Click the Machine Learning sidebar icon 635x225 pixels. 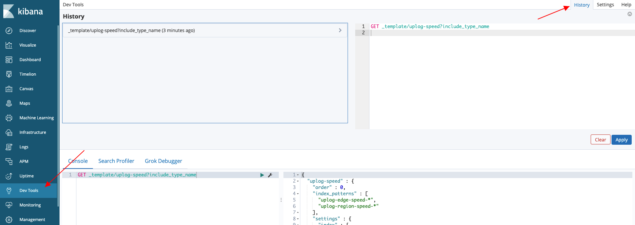pos(9,118)
